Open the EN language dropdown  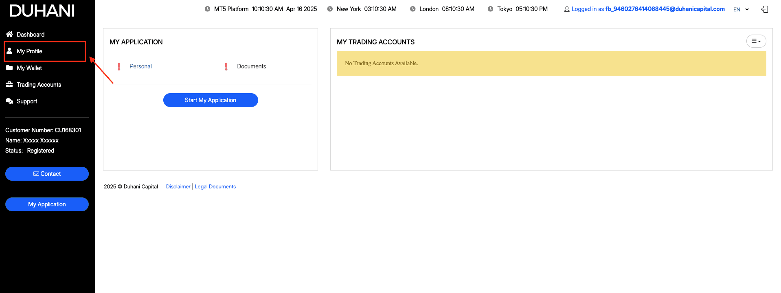pyautogui.click(x=741, y=9)
